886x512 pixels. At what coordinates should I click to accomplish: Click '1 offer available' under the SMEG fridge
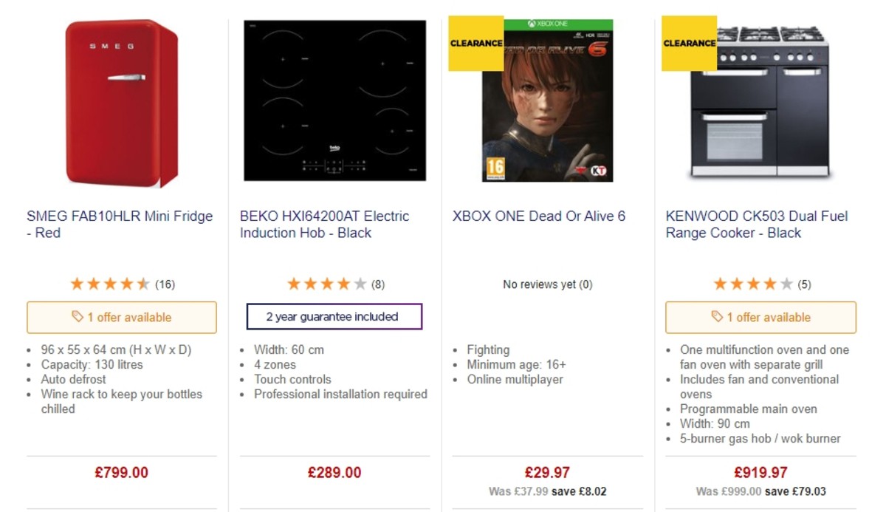pos(122,317)
